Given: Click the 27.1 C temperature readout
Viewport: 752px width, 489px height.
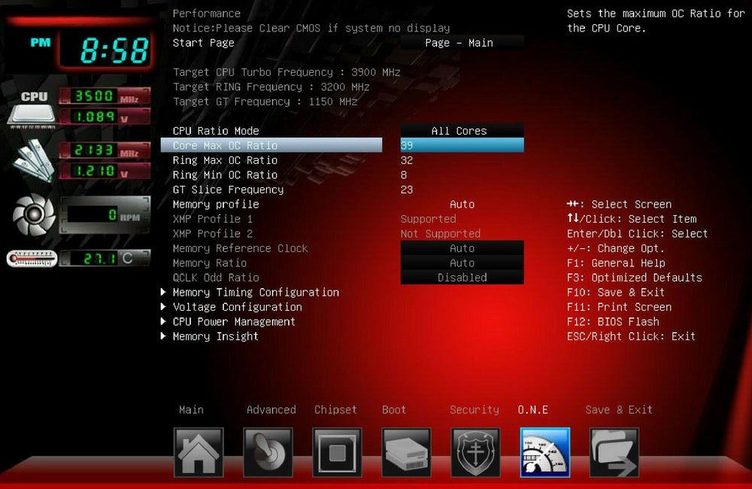Looking at the screenshot, I should click(x=105, y=259).
